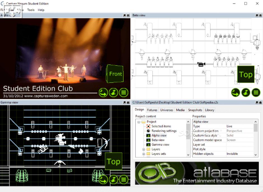Switch to the Design tab
Image resolution: width=263 pixels, height=192 pixels.
(x=139, y=110)
